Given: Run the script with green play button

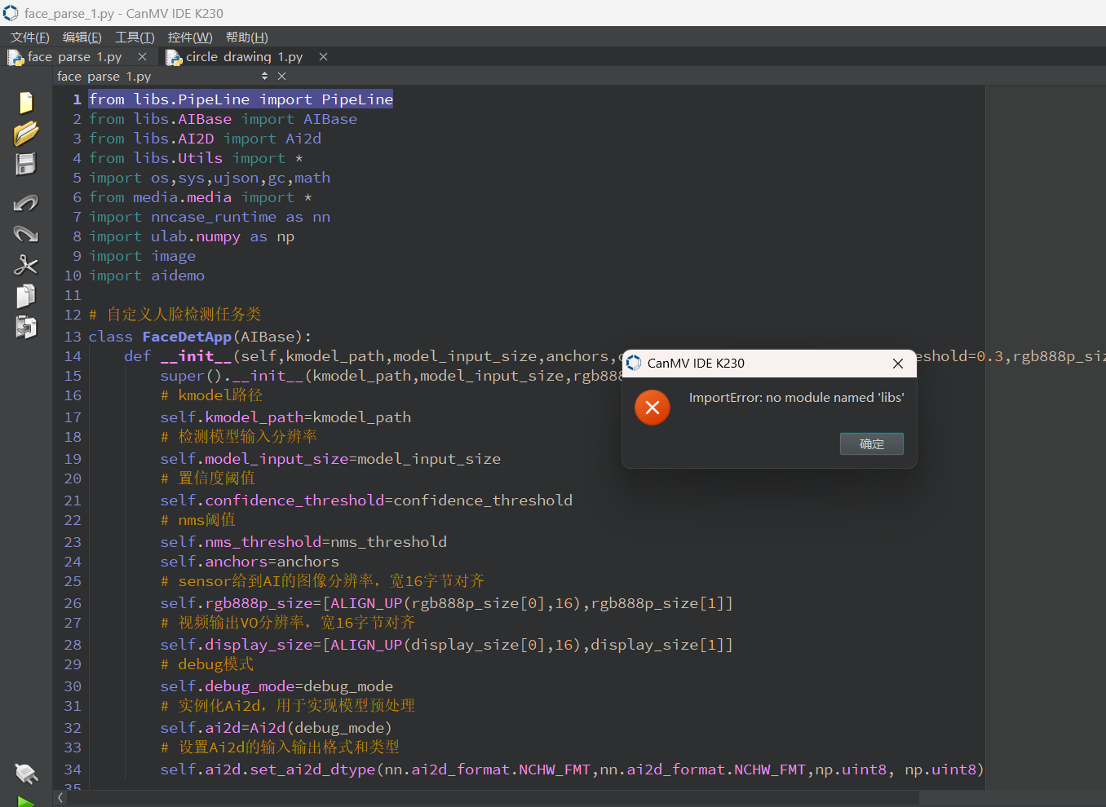Looking at the screenshot, I should tap(26, 801).
